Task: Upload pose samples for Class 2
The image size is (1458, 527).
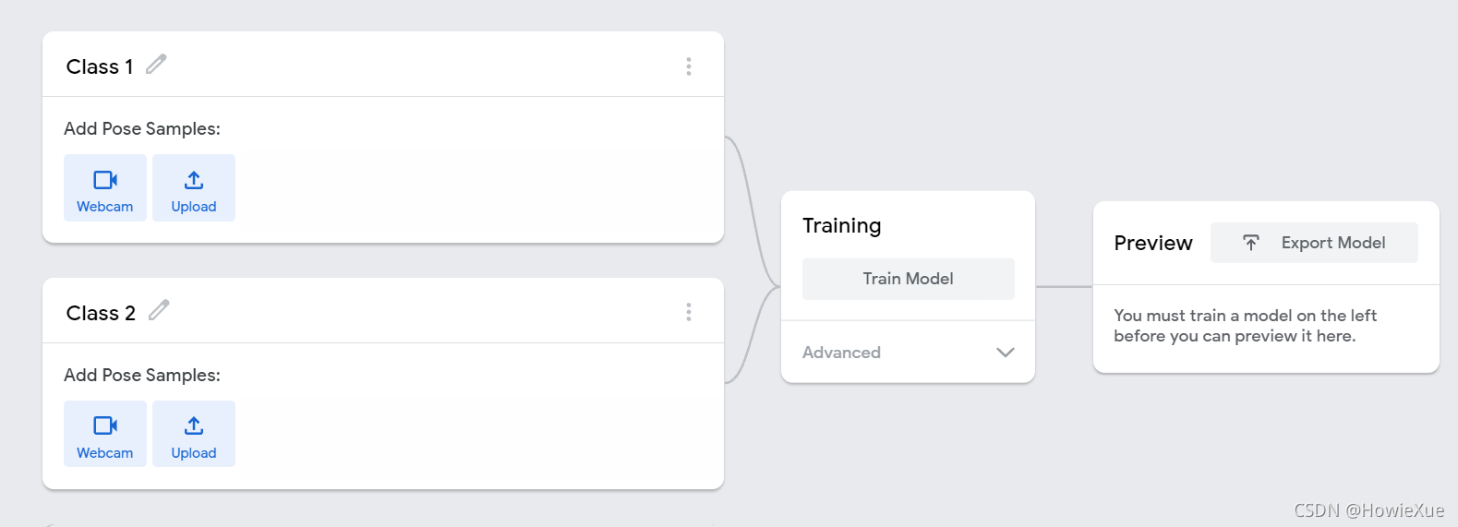Action: pos(194,434)
